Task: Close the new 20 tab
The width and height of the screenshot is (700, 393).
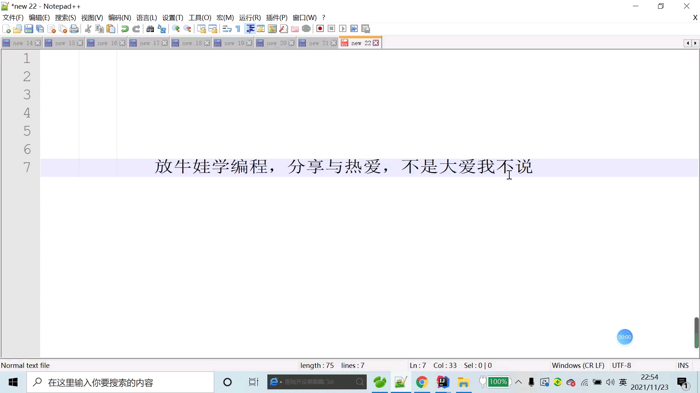Action: point(292,43)
